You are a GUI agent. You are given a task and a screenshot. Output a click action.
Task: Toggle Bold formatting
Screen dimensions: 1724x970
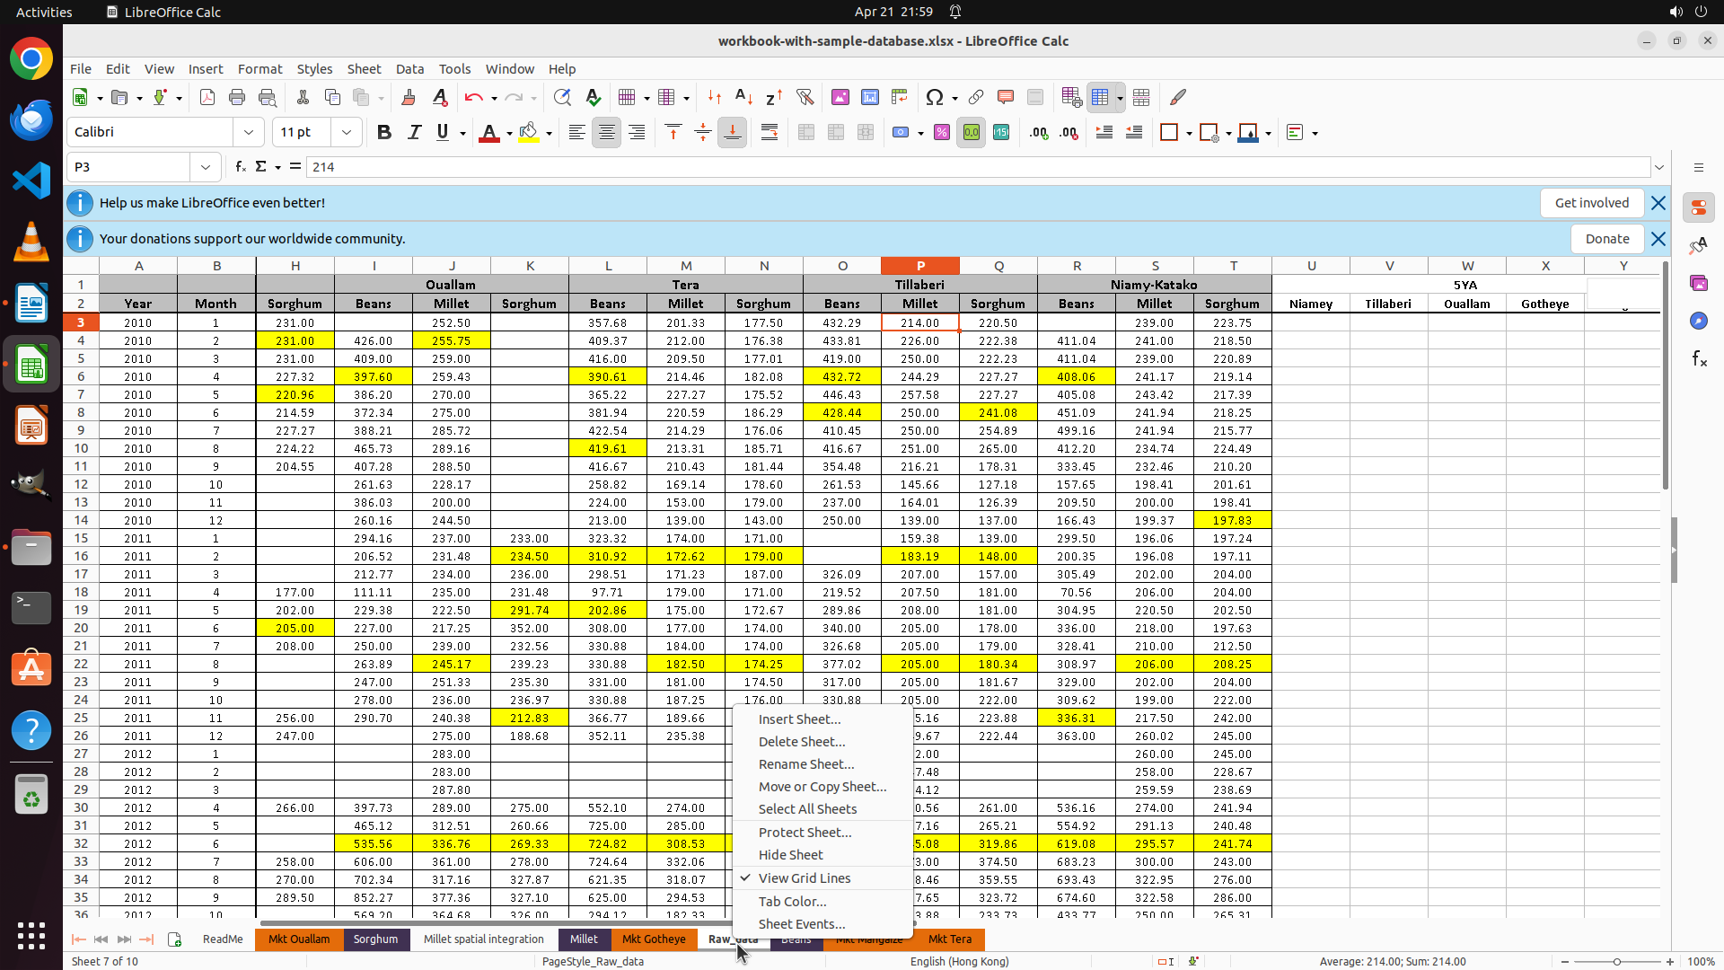tap(384, 133)
